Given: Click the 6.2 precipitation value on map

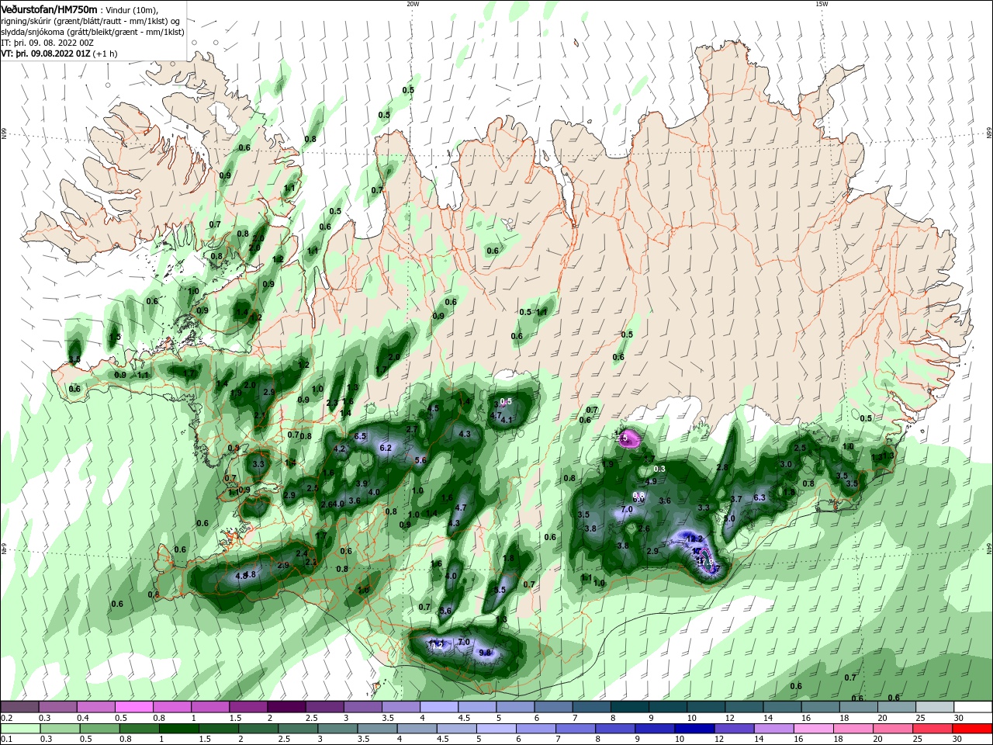Looking at the screenshot, I should click(386, 448).
